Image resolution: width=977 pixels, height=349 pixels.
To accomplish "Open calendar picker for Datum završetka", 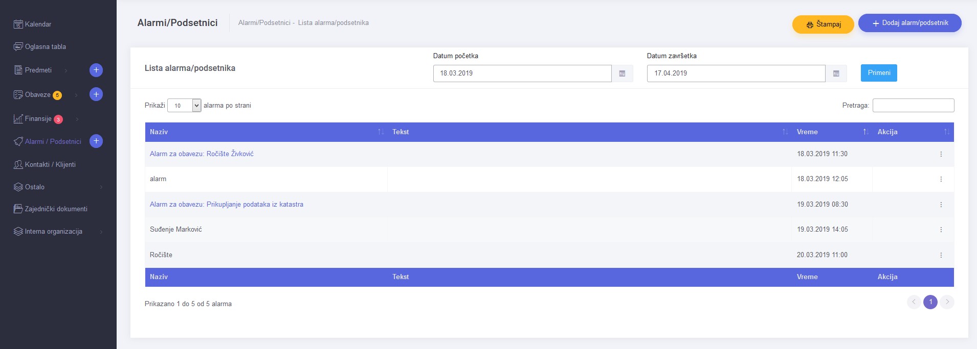I will click(836, 73).
